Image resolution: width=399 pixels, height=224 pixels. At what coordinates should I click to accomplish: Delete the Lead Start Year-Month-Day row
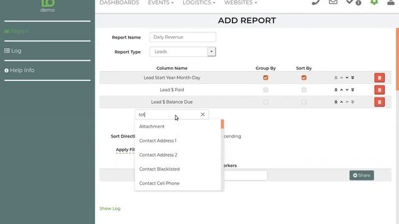[x=379, y=78]
